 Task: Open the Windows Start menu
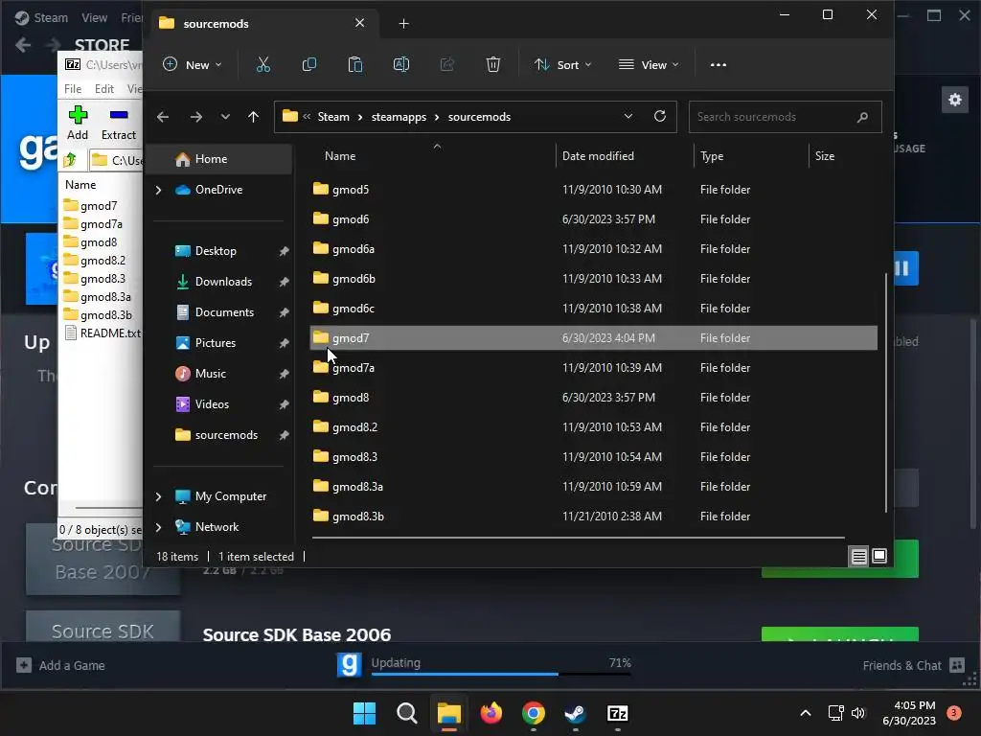pyautogui.click(x=365, y=713)
